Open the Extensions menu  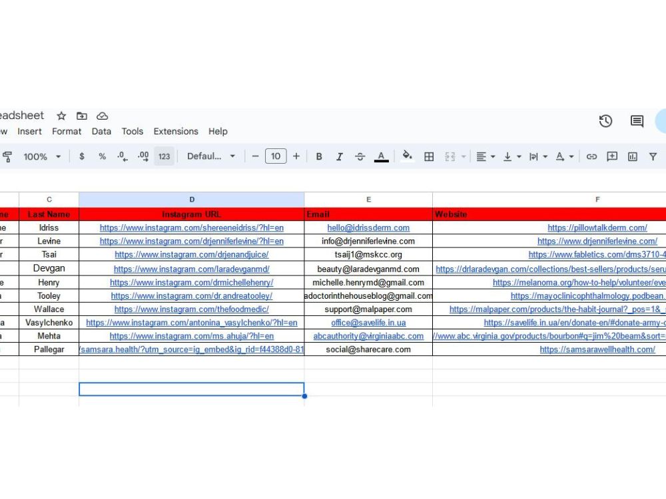coord(176,132)
